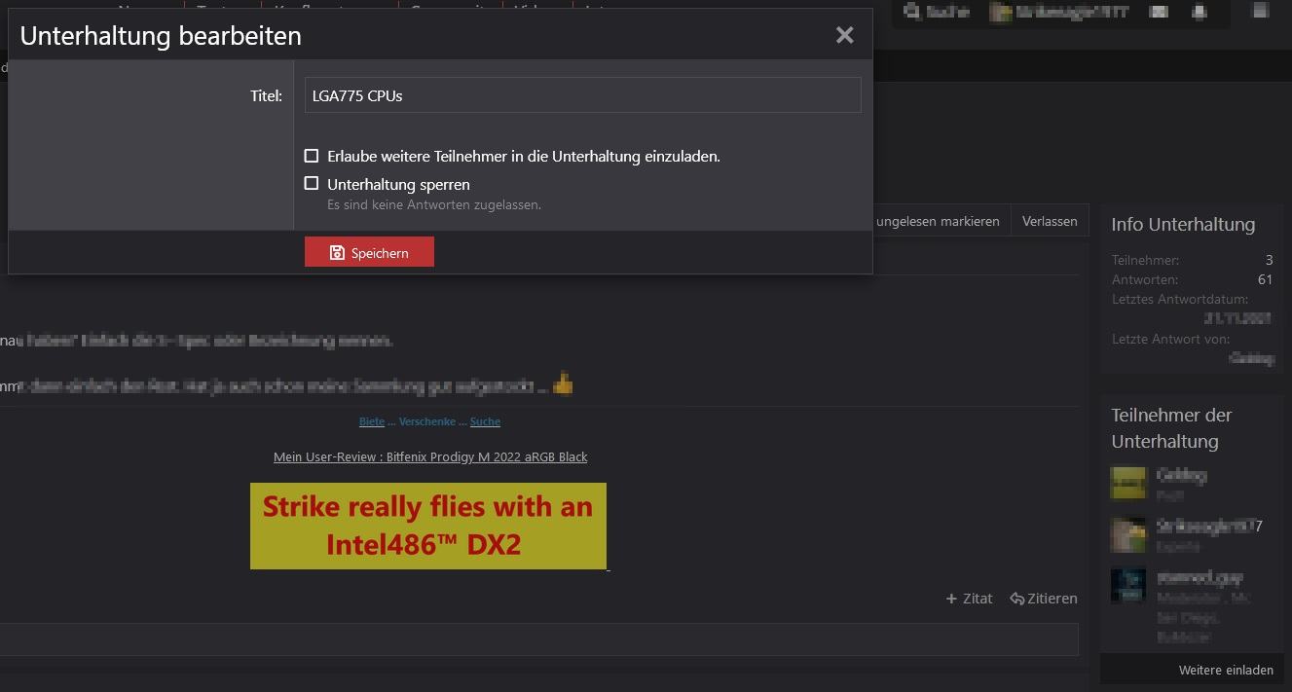Click the Letztes Antwortdatum label
This screenshot has width=1292, height=692.
(1180, 299)
